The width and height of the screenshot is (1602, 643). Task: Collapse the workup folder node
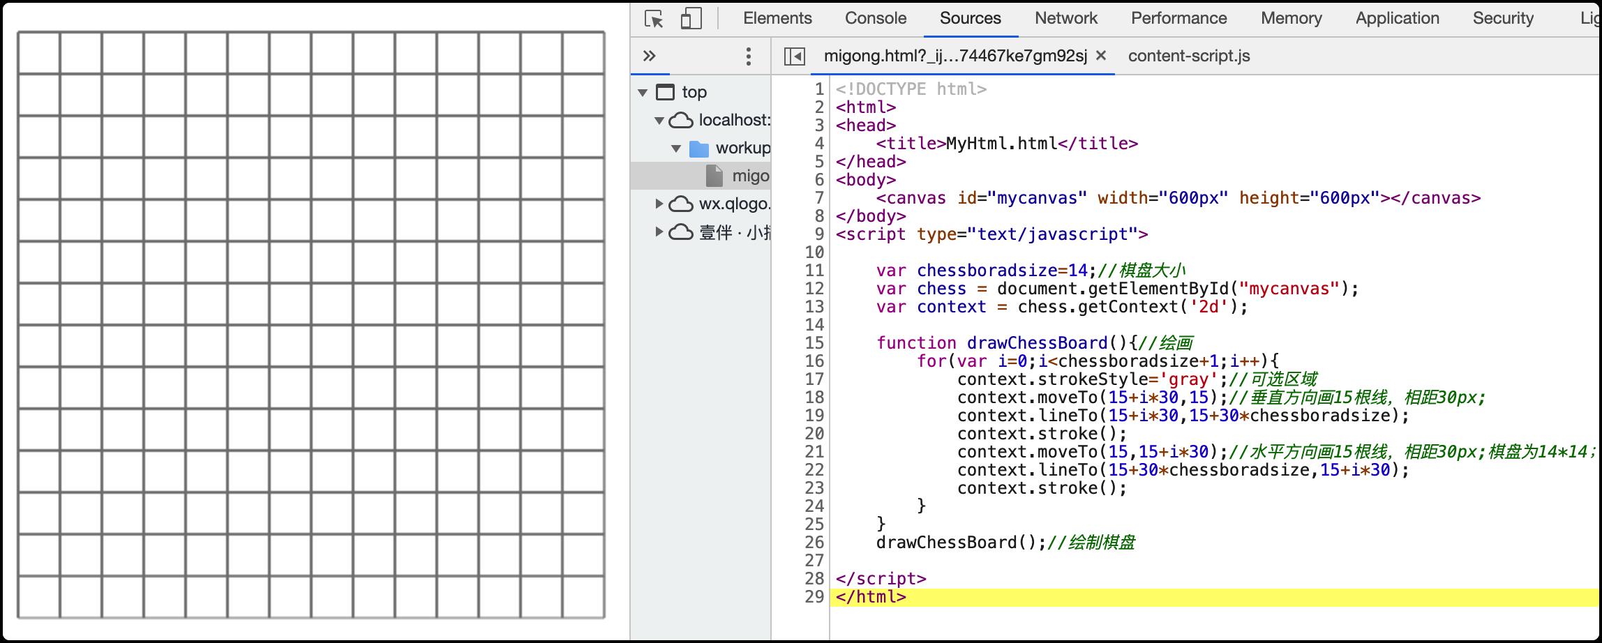pyautogui.click(x=676, y=149)
